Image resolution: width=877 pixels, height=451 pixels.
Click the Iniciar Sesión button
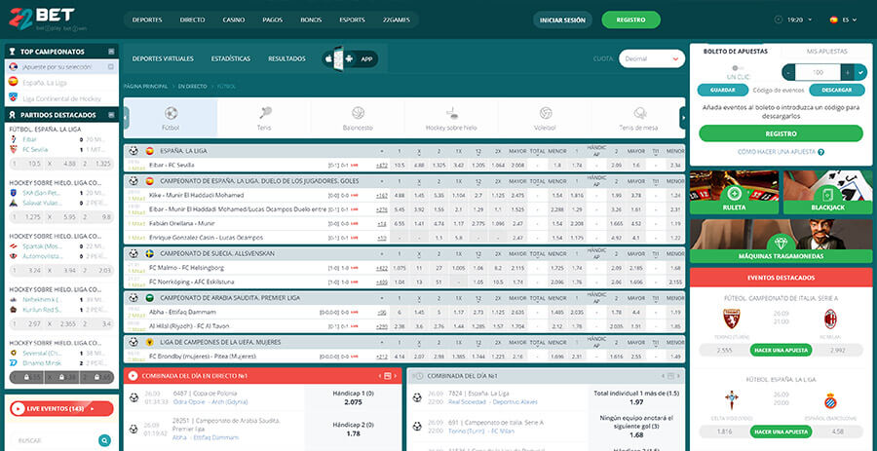pyautogui.click(x=562, y=20)
